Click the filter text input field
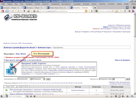The image size is (136, 98). click(x=120, y=79)
